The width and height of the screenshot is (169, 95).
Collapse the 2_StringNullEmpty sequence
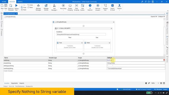tap(114, 22)
